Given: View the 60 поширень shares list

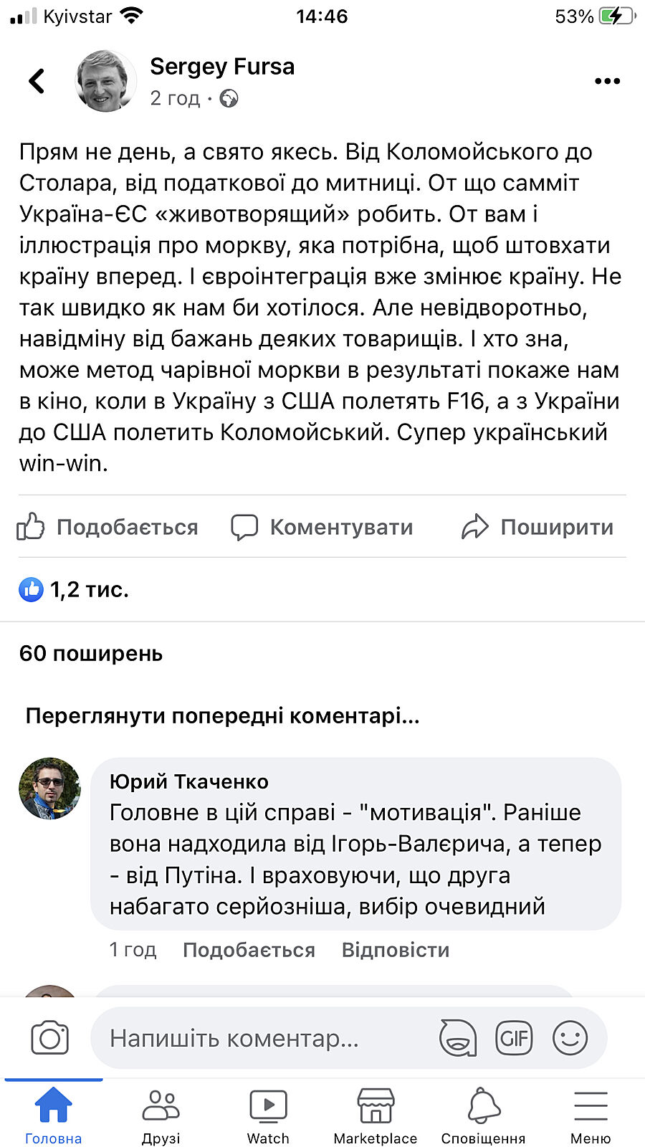Looking at the screenshot, I should [x=91, y=653].
